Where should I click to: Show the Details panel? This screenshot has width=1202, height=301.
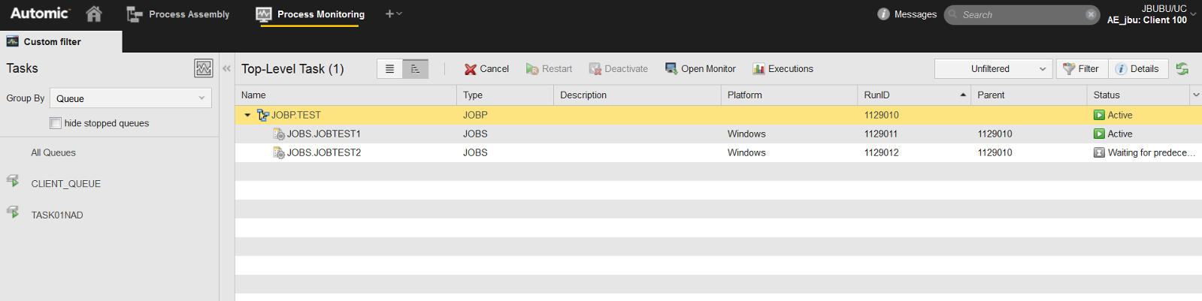[x=1137, y=69]
